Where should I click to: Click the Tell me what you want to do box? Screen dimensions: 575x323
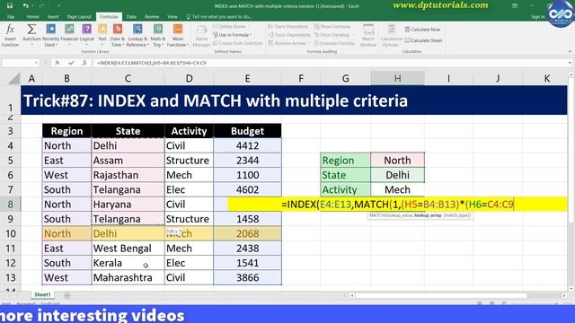pos(219,17)
